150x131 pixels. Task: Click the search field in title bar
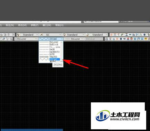tap(101, 22)
